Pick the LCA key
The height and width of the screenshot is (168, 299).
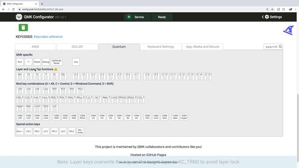coord(54,108)
